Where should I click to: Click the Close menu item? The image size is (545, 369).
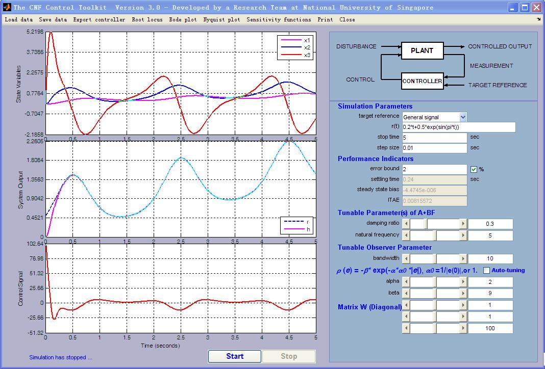pyautogui.click(x=347, y=20)
